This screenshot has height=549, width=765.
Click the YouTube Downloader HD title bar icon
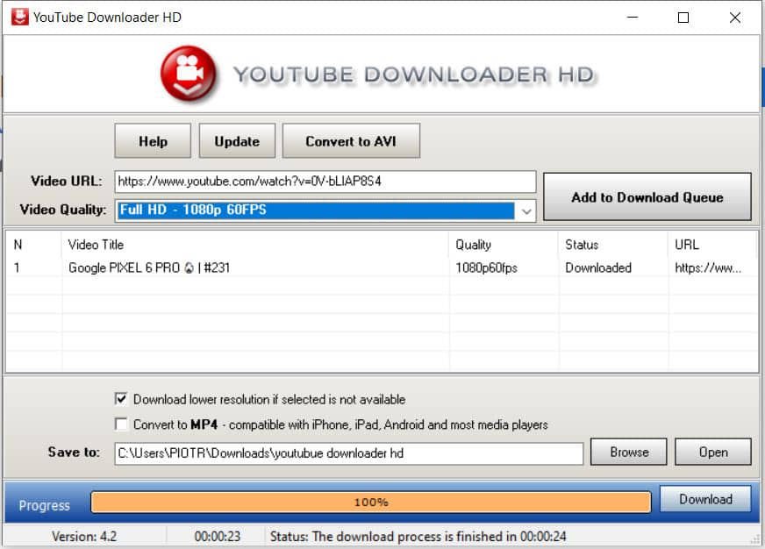tap(20, 17)
